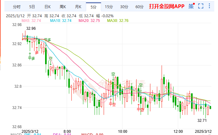The height and width of the screenshot is (135, 218).
Task: Select the active 5分 tab
Action: [x=93, y=7]
